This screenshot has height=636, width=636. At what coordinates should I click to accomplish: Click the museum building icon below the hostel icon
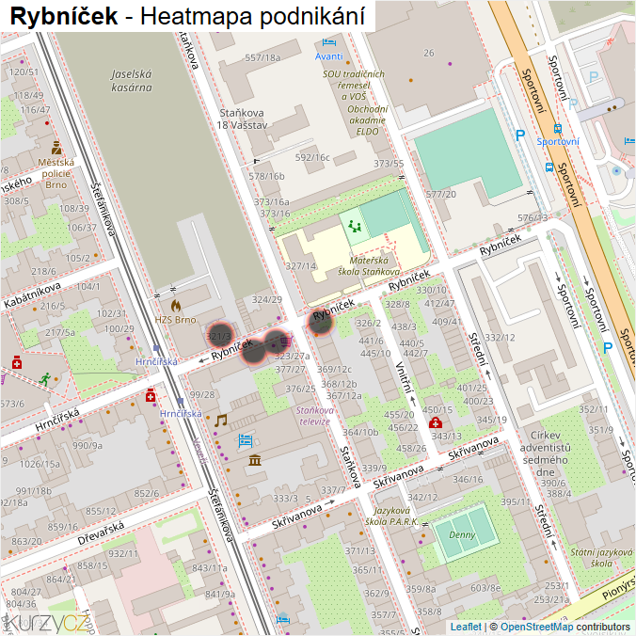click(255, 460)
